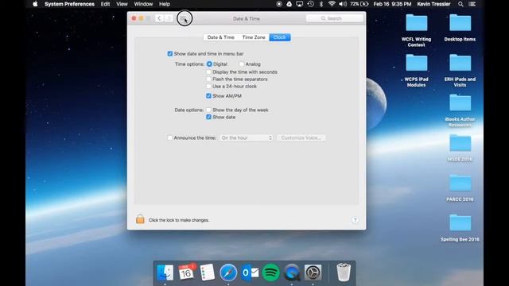Select the Digital time option
Image resolution: width=509 pixels, height=286 pixels.
tap(209, 64)
